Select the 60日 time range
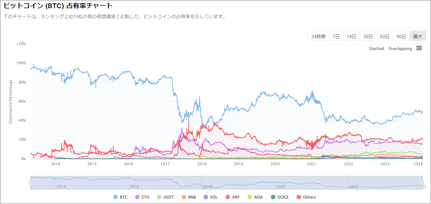Viewport: 431px width, 204px height. coord(384,36)
